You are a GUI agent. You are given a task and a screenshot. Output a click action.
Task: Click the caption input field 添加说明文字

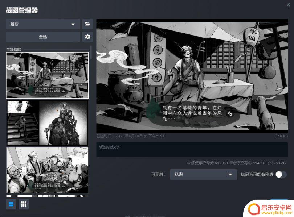click(x=192, y=150)
